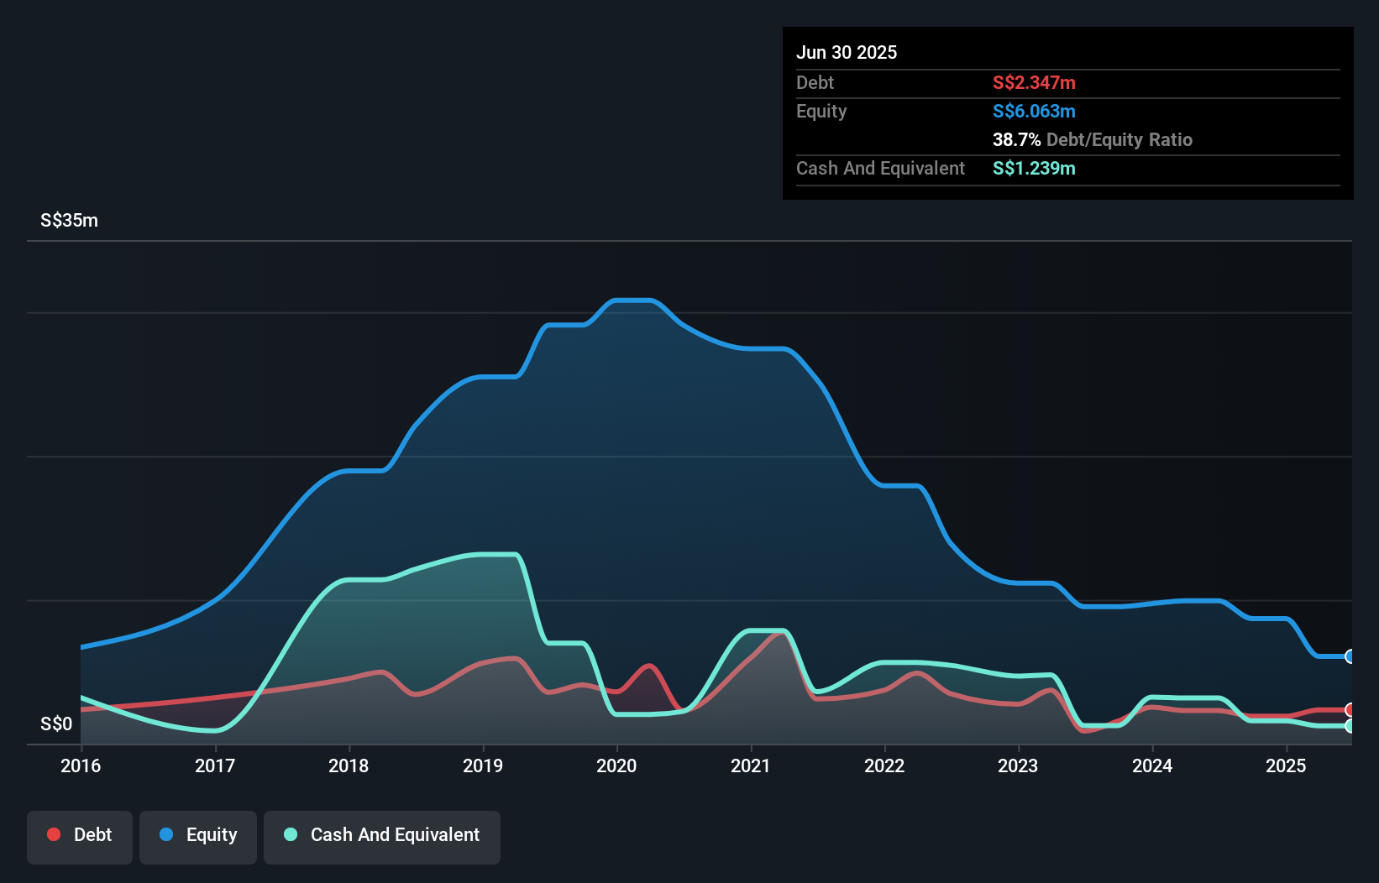Click the S$1.239m Cash value
Screen dimensions: 1379x883
click(1033, 168)
